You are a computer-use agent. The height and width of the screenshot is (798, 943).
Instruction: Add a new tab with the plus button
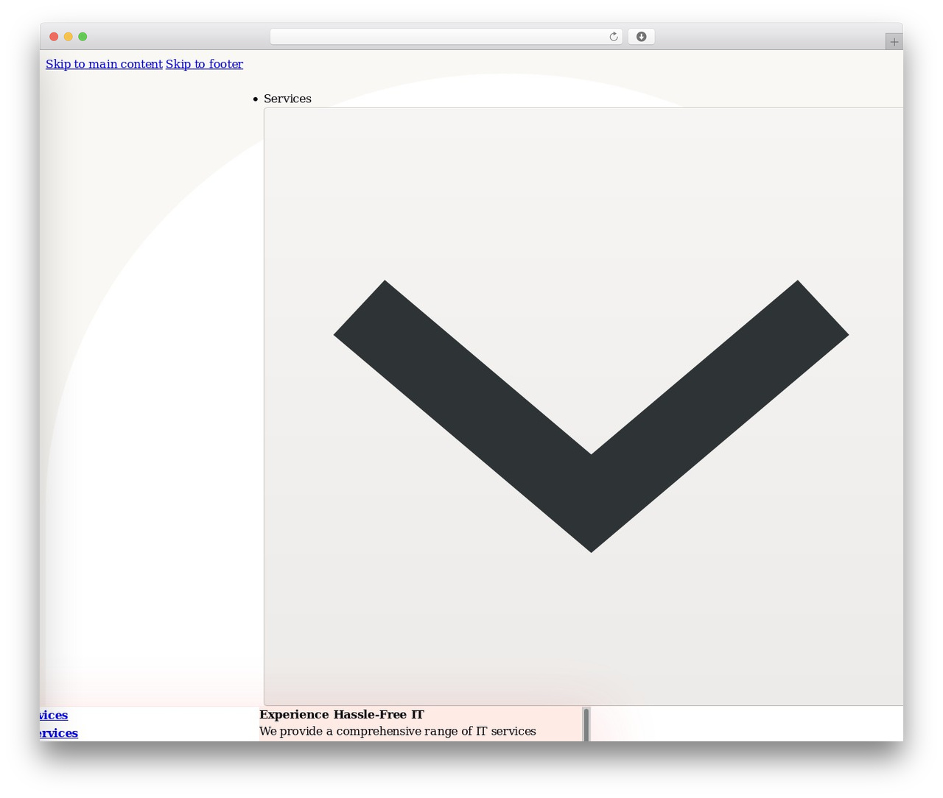(x=894, y=42)
